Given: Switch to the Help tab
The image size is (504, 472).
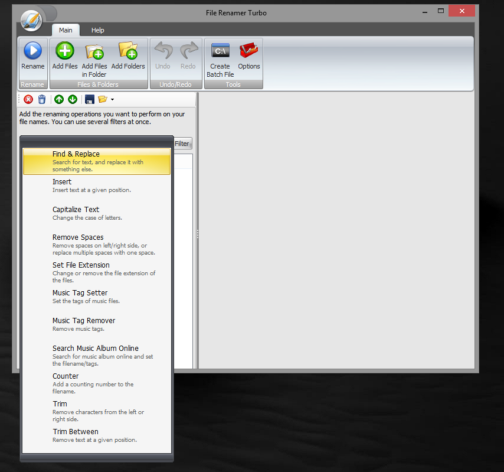Looking at the screenshot, I should click(x=97, y=30).
